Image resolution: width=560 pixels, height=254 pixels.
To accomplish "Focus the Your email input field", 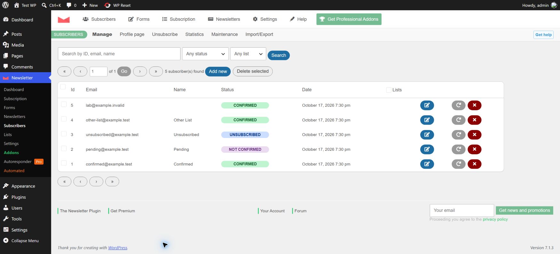I will pyautogui.click(x=462, y=210).
